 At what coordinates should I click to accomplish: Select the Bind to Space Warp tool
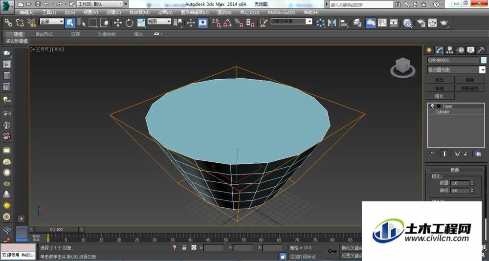tap(31, 22)
